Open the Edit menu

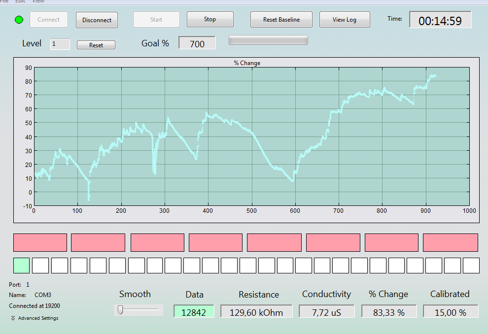click(x=20, y=1)
